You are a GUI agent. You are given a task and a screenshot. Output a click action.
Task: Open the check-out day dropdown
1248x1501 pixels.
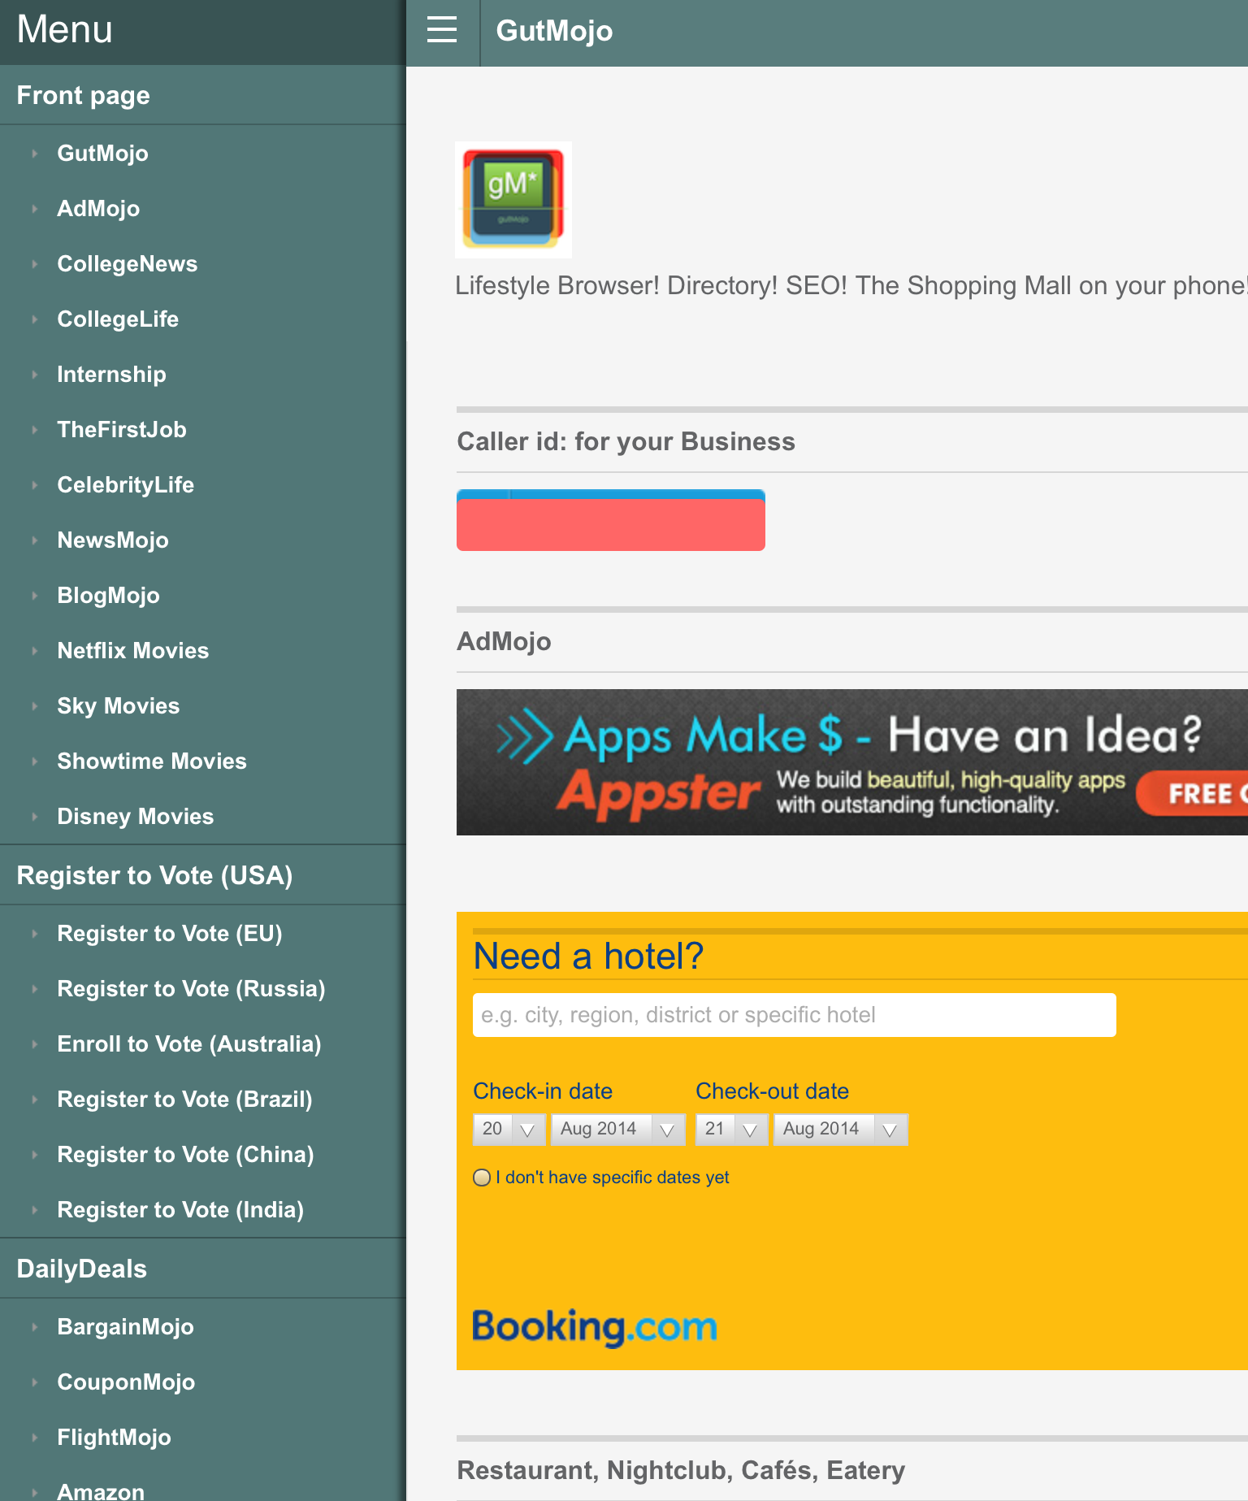pos(730,1129)
